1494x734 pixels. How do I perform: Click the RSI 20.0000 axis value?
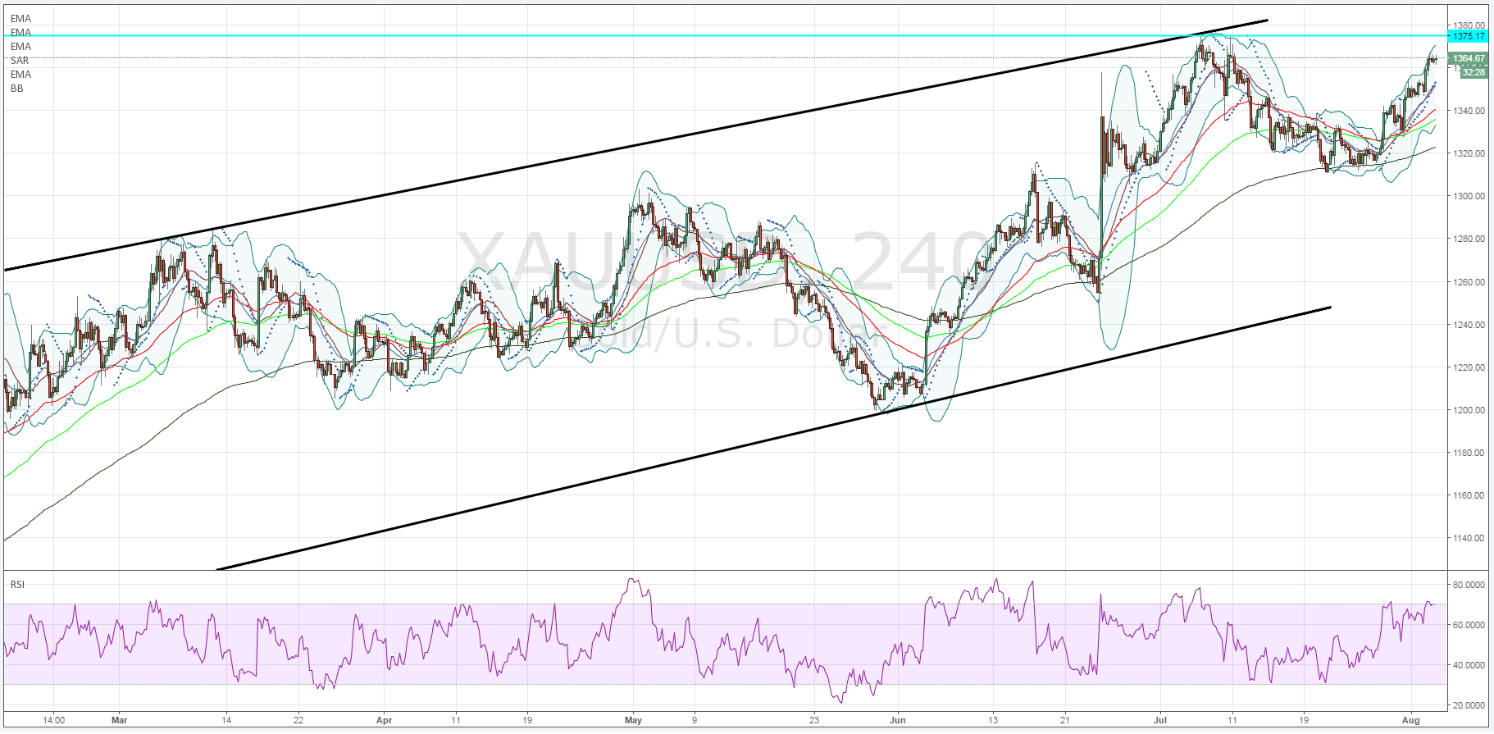pos(1469,705)
